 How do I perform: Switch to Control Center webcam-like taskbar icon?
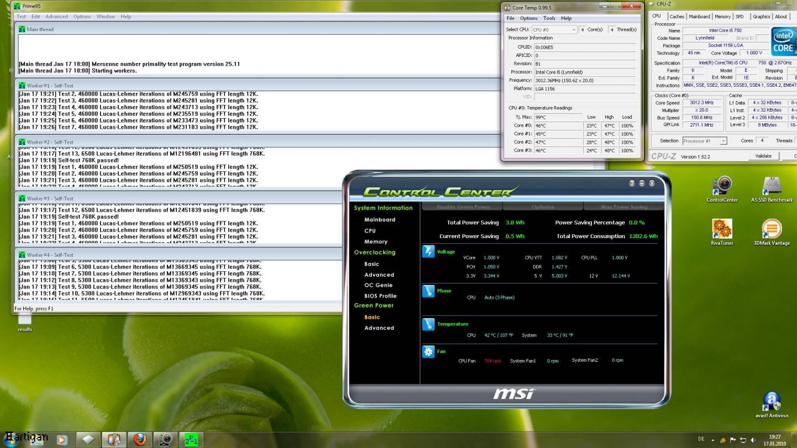[165, 440]
